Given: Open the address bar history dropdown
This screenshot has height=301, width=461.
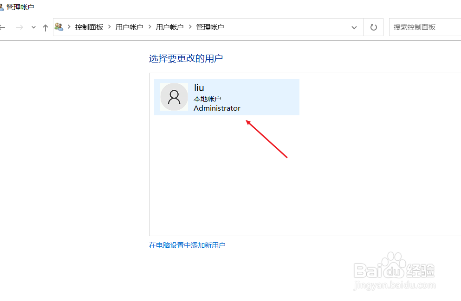Looking at the screenshot, I should click(x=354, y=27).
